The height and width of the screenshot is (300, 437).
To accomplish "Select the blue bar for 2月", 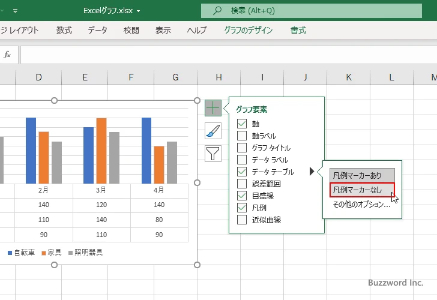I will click(x=31, y=151).
